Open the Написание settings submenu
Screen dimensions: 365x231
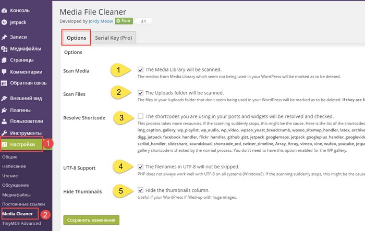point(14,166)
